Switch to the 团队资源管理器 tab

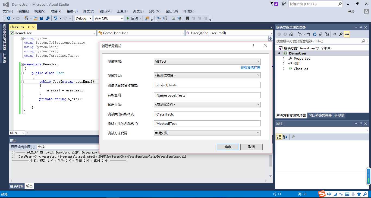click(x=320, y=116)
